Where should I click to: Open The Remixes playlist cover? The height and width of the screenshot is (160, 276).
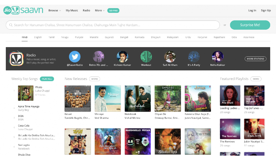230,129
